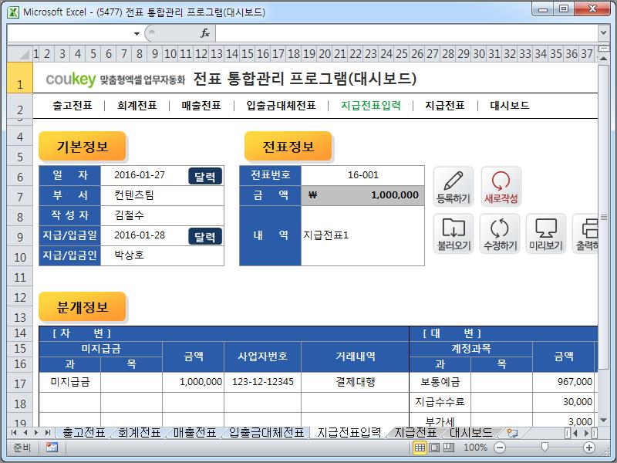Click the 지급수수료 account cell

[x=440, y=402]
